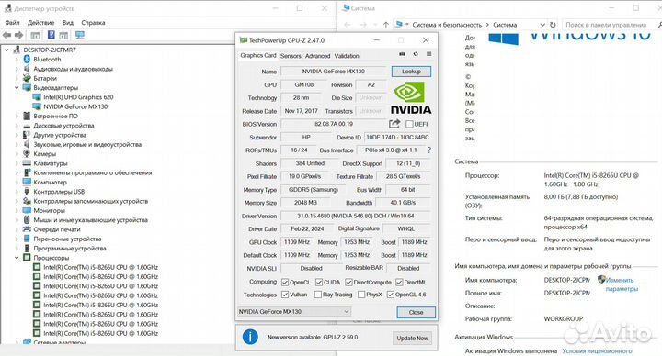Select the Клавиатуры tree item

click(x=51, y=163)
